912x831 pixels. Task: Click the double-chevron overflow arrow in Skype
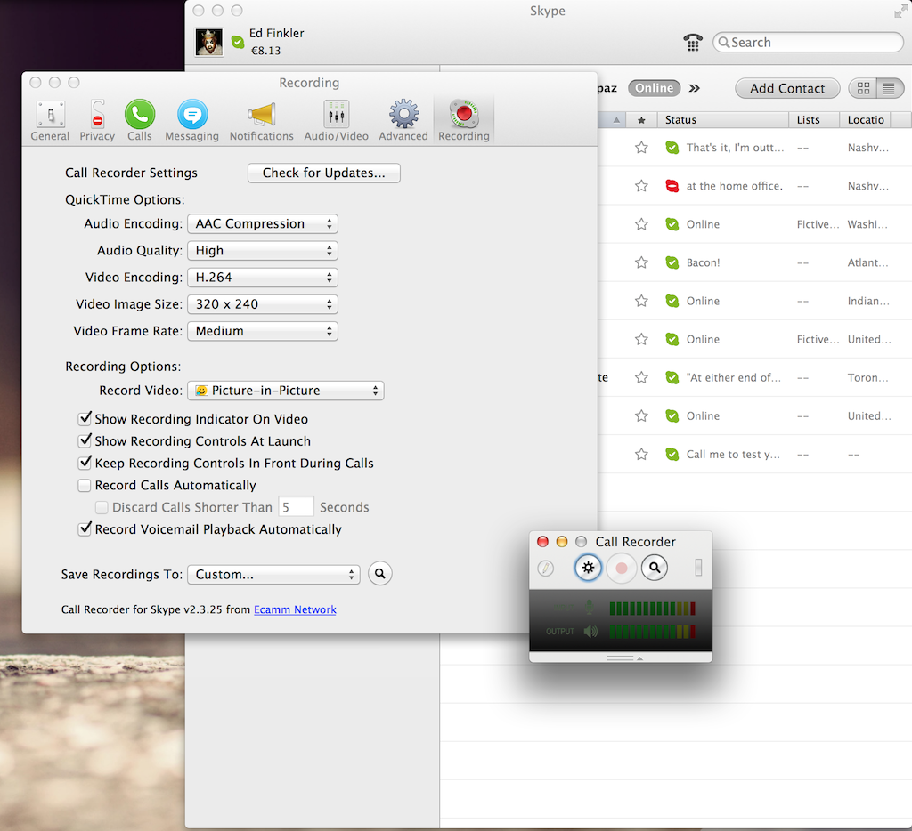[694, 88]
